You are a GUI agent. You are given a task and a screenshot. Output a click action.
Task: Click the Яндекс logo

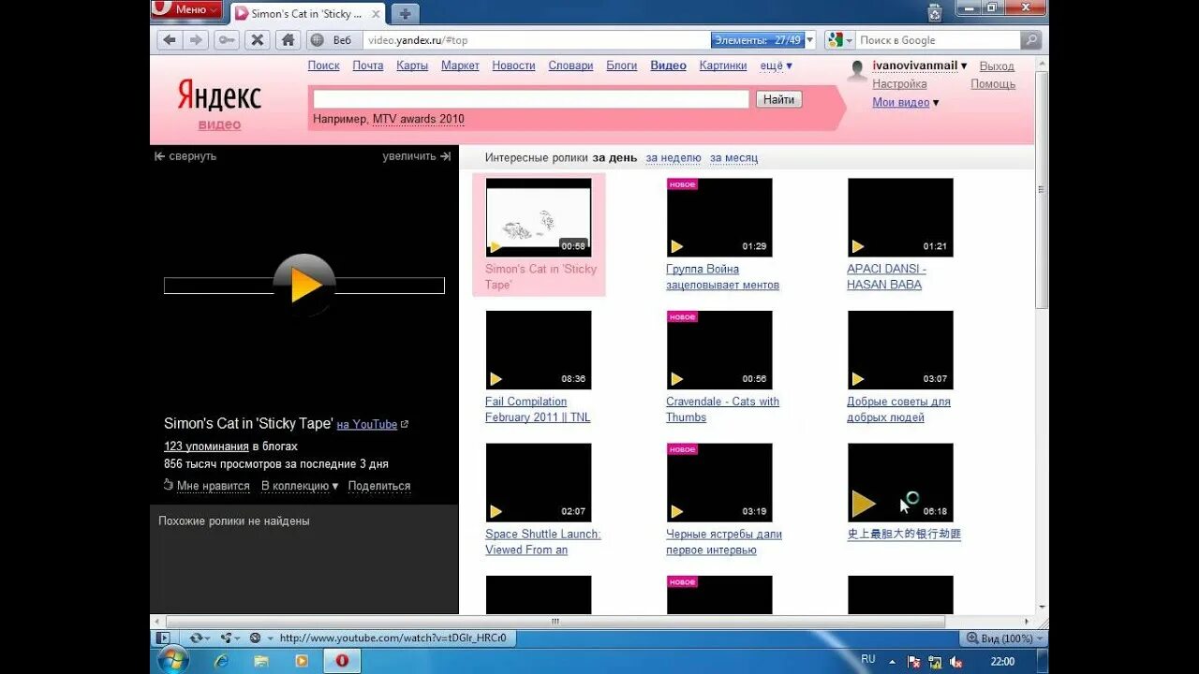pos(219,96)
